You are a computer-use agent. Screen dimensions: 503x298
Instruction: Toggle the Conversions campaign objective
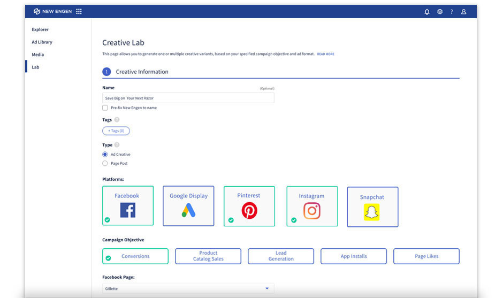point(135,256)
